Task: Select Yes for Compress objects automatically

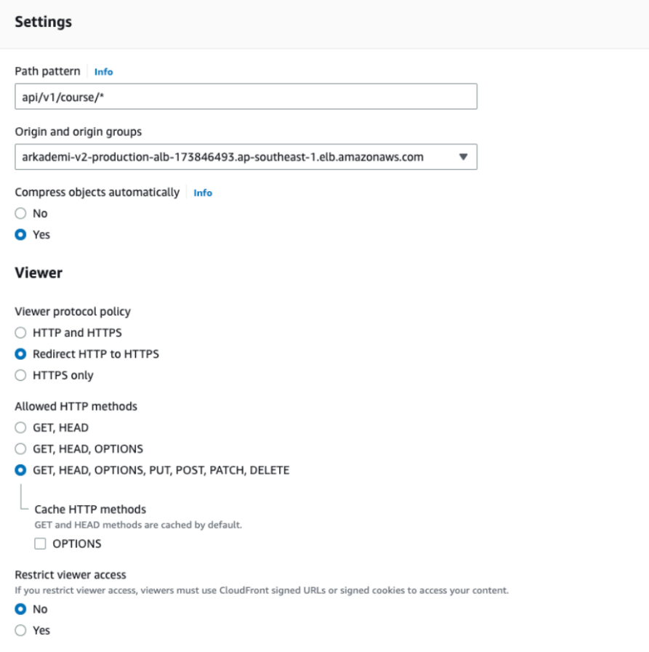Action: tap(21, 235)
